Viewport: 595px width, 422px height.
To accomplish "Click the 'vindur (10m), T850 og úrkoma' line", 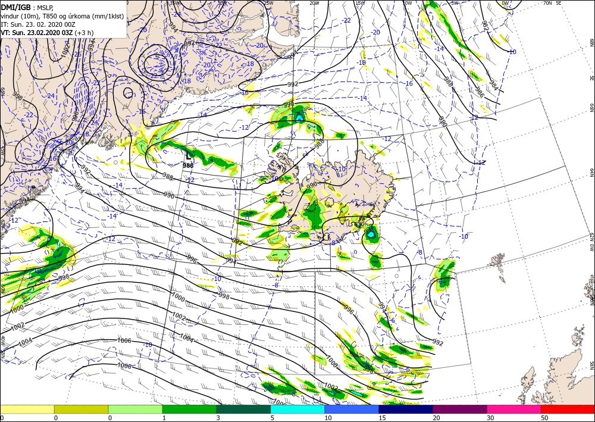I will [62, 16].
